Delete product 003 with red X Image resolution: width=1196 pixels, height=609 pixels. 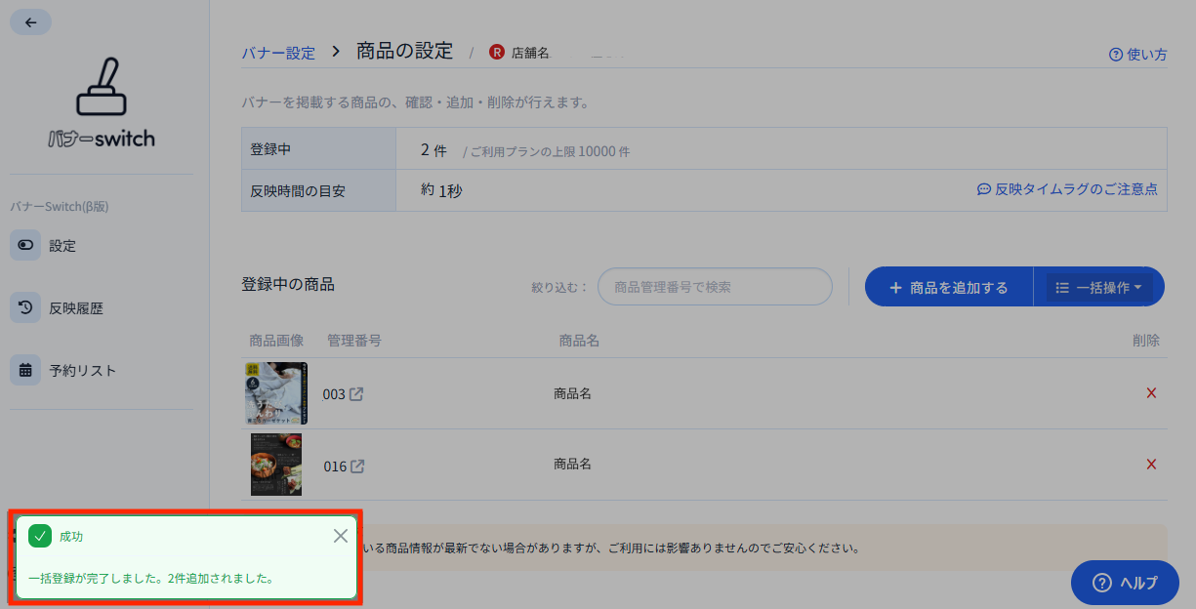tap(1151, 393)
